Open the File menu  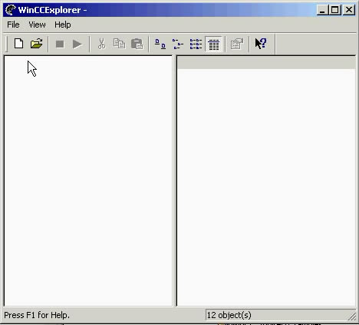pos(13,25)
